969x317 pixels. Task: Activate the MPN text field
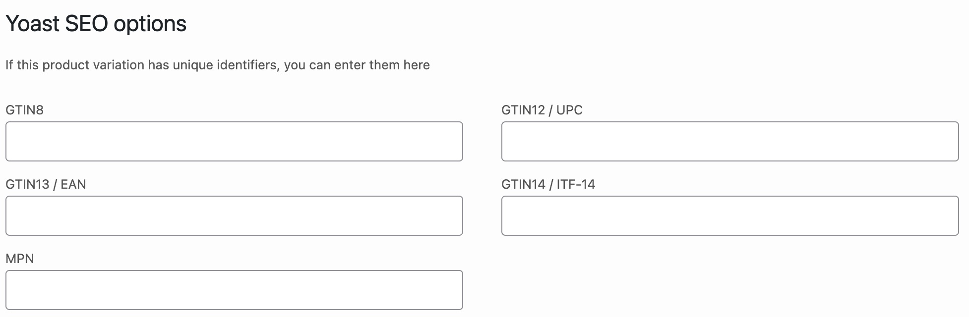tap(234, 290)
